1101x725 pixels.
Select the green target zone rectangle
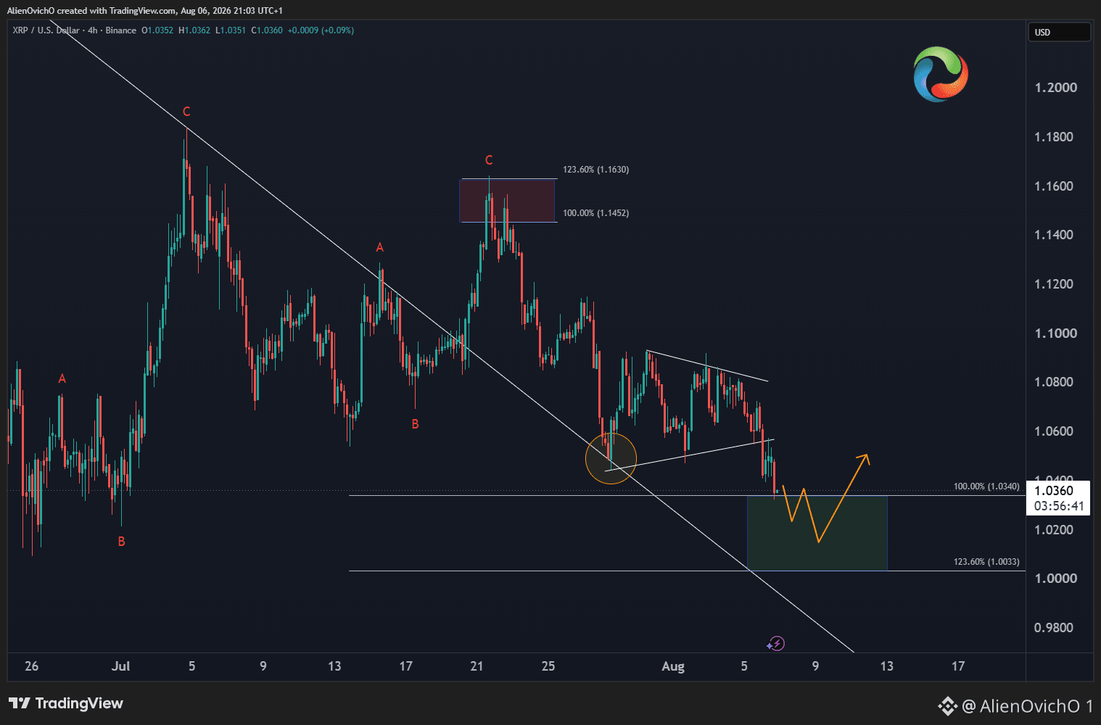(817, 533)
